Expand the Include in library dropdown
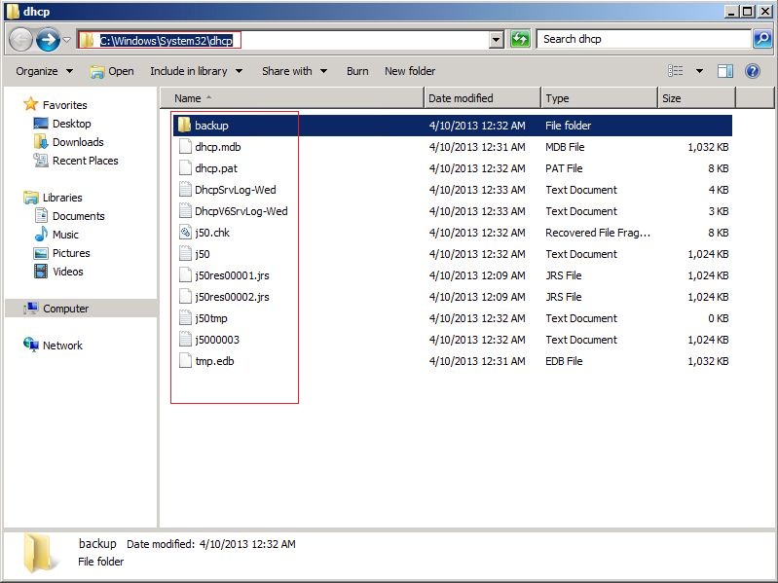Screen dimensions: 778x583 (196, 71)
